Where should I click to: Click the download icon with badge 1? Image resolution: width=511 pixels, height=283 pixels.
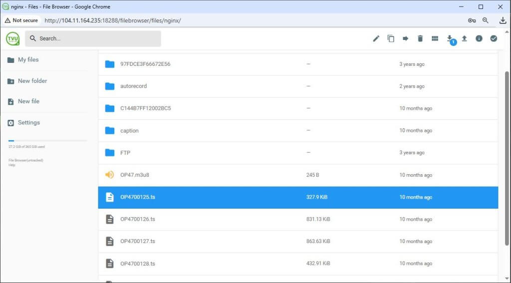(450, 38)
